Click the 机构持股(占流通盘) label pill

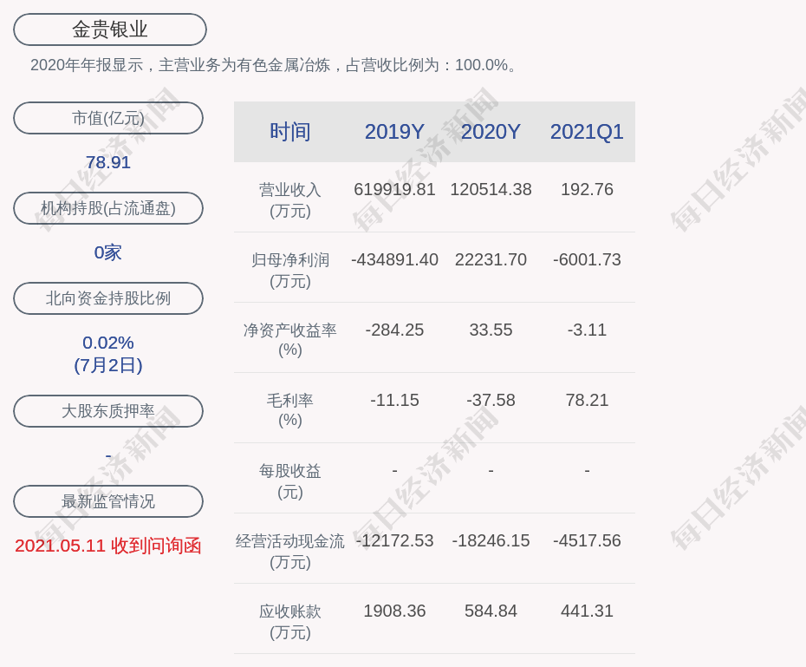(x=108, y=208)
